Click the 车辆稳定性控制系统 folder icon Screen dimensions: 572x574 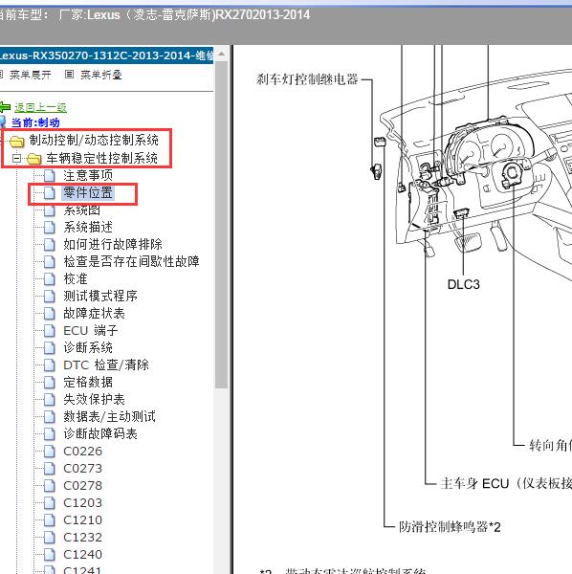pyautogui.click(x=34, y=159)
